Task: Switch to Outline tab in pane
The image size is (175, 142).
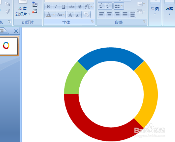Action: pyautogui.click(x=2, y=31)
